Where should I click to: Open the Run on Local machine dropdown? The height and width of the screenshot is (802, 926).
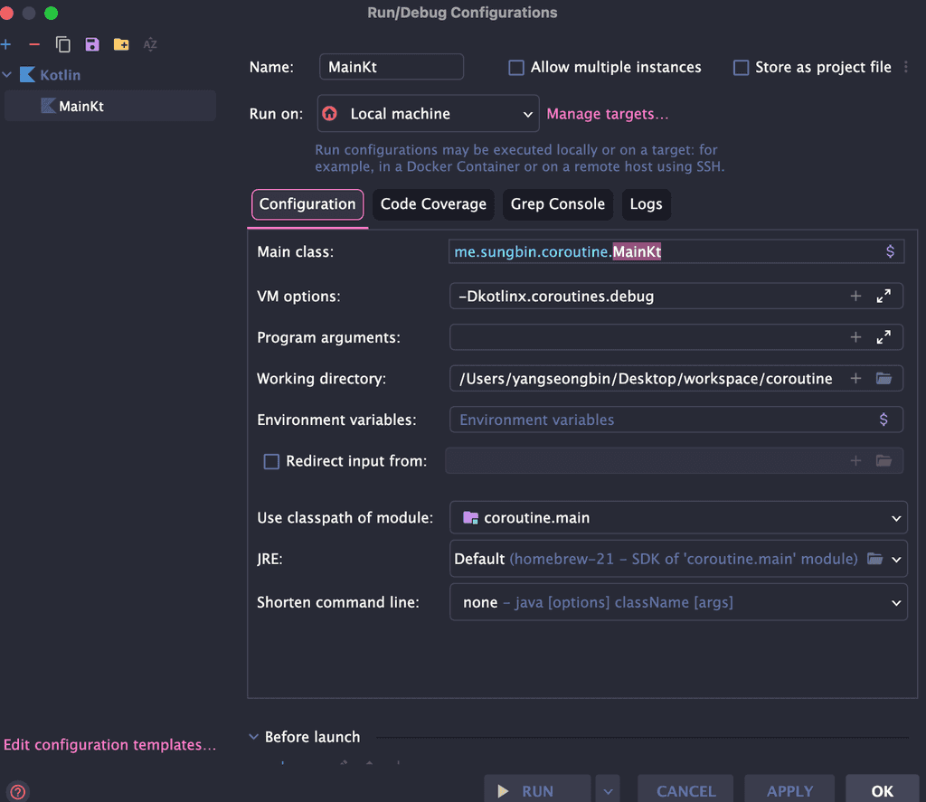[x=428, y=114]
